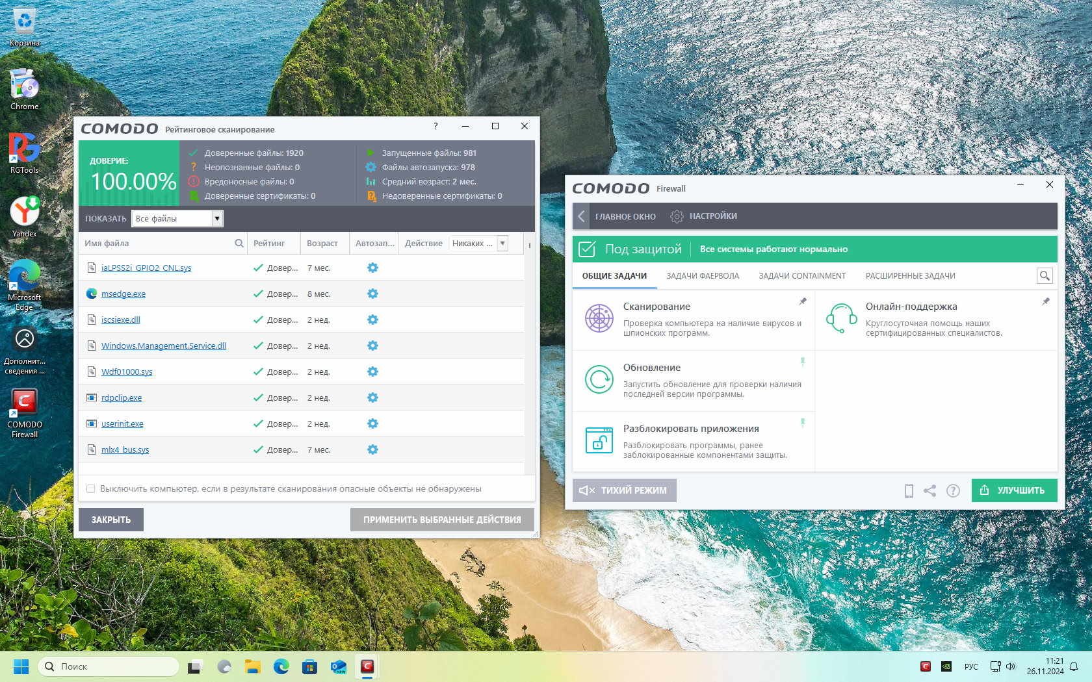Viewport: 1092px width, 682px height.
Task: Click the autorun gear icon for msedge.exe
Action: click(372, 294)
